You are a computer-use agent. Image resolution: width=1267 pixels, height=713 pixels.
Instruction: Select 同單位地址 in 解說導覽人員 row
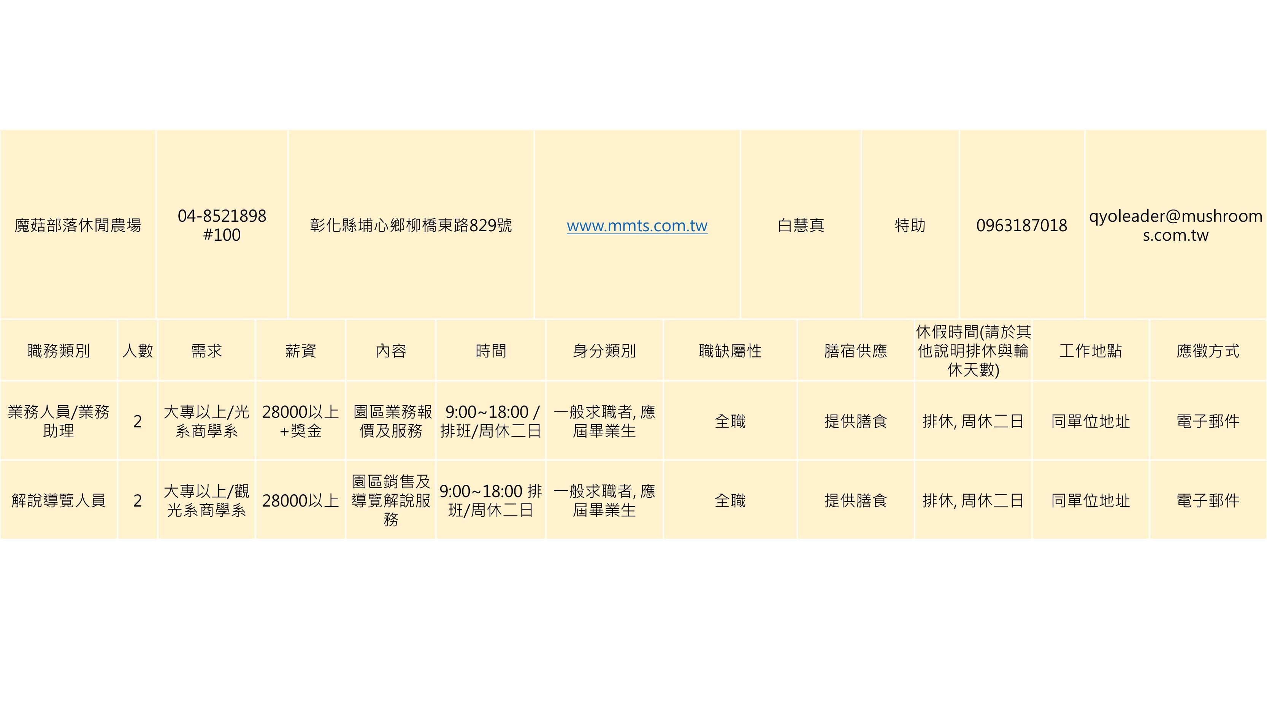[x=1091, y=500]
